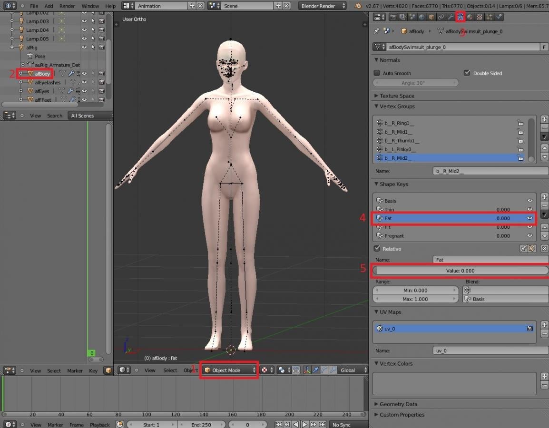Expand the Geometry Data panel
549x428 pixels.
(x=376, y=404)
